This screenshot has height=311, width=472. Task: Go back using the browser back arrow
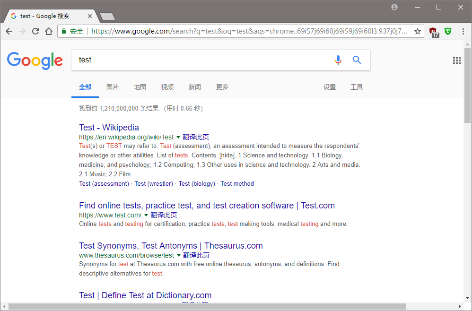click(9, 31)
